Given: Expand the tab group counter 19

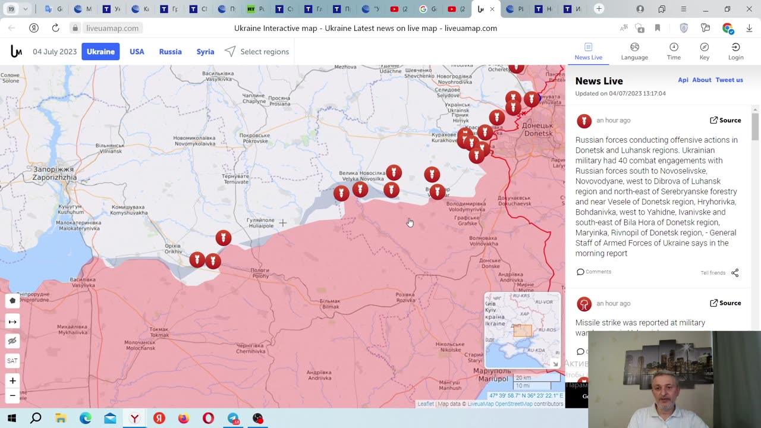Looking at the screenshot, I should (18, 9).
